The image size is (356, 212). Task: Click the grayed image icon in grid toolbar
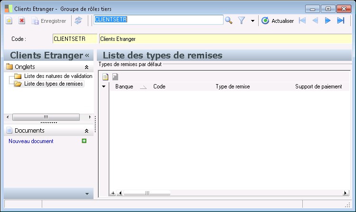[x=115, y=77]
